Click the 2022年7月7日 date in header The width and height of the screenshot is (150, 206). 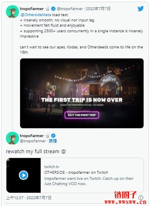[x=98, y=9]
